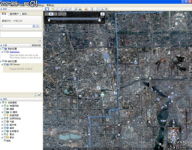This screenshot has width=192, height=150.
Task: Click the 添加内容 button
Action: point(36,45)
